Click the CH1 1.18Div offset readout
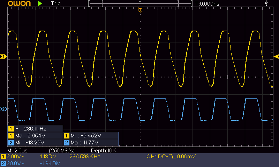 pyautogui.click(x=48, y=157)
